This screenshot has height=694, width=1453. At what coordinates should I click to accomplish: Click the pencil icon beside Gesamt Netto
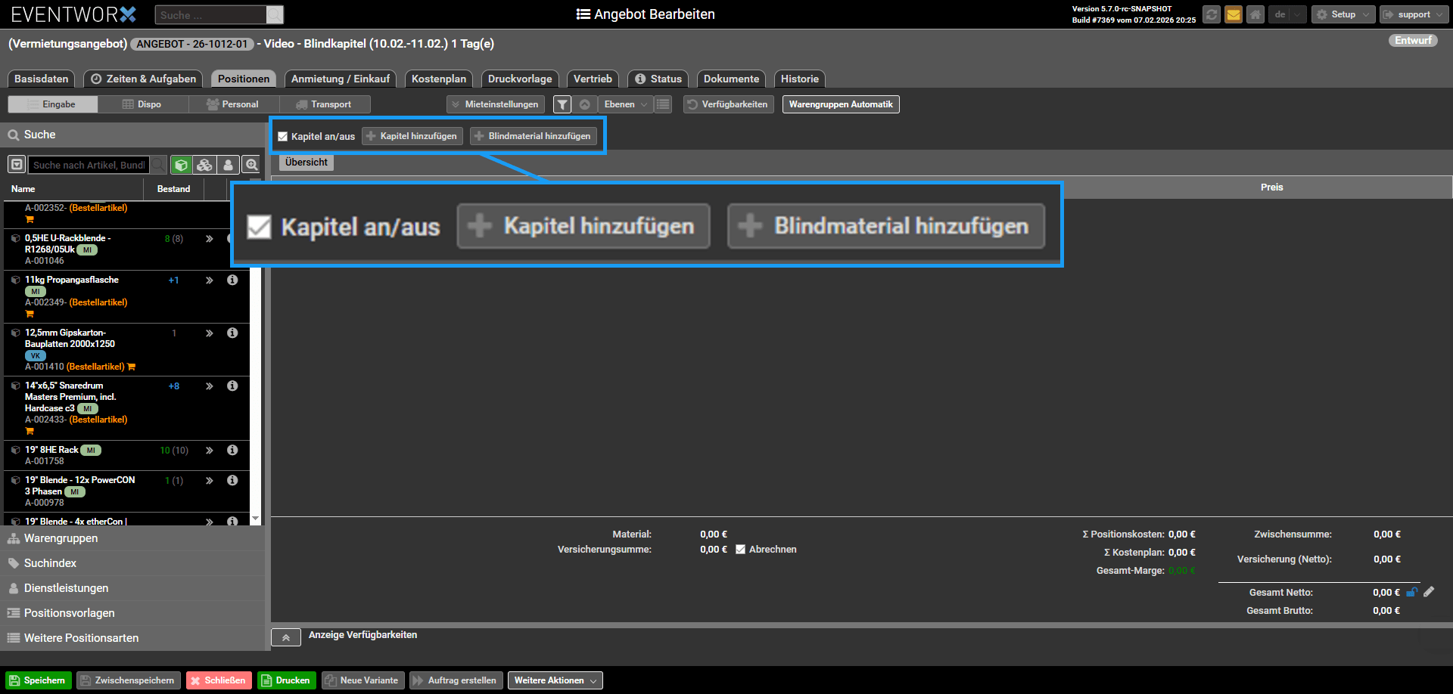pos(1429,592)
